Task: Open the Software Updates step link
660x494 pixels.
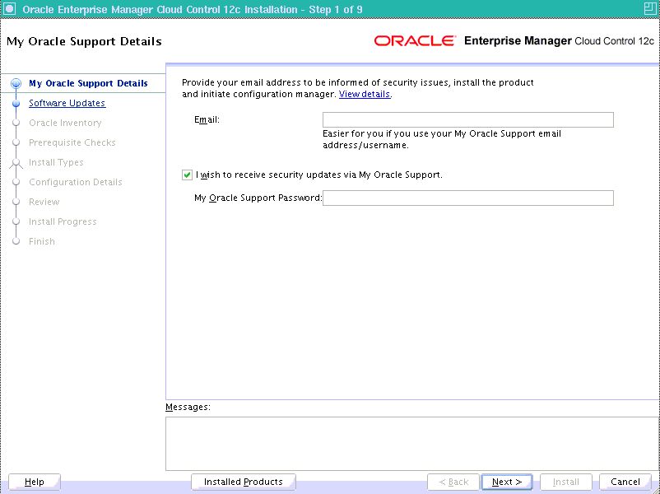Action: 67,103
